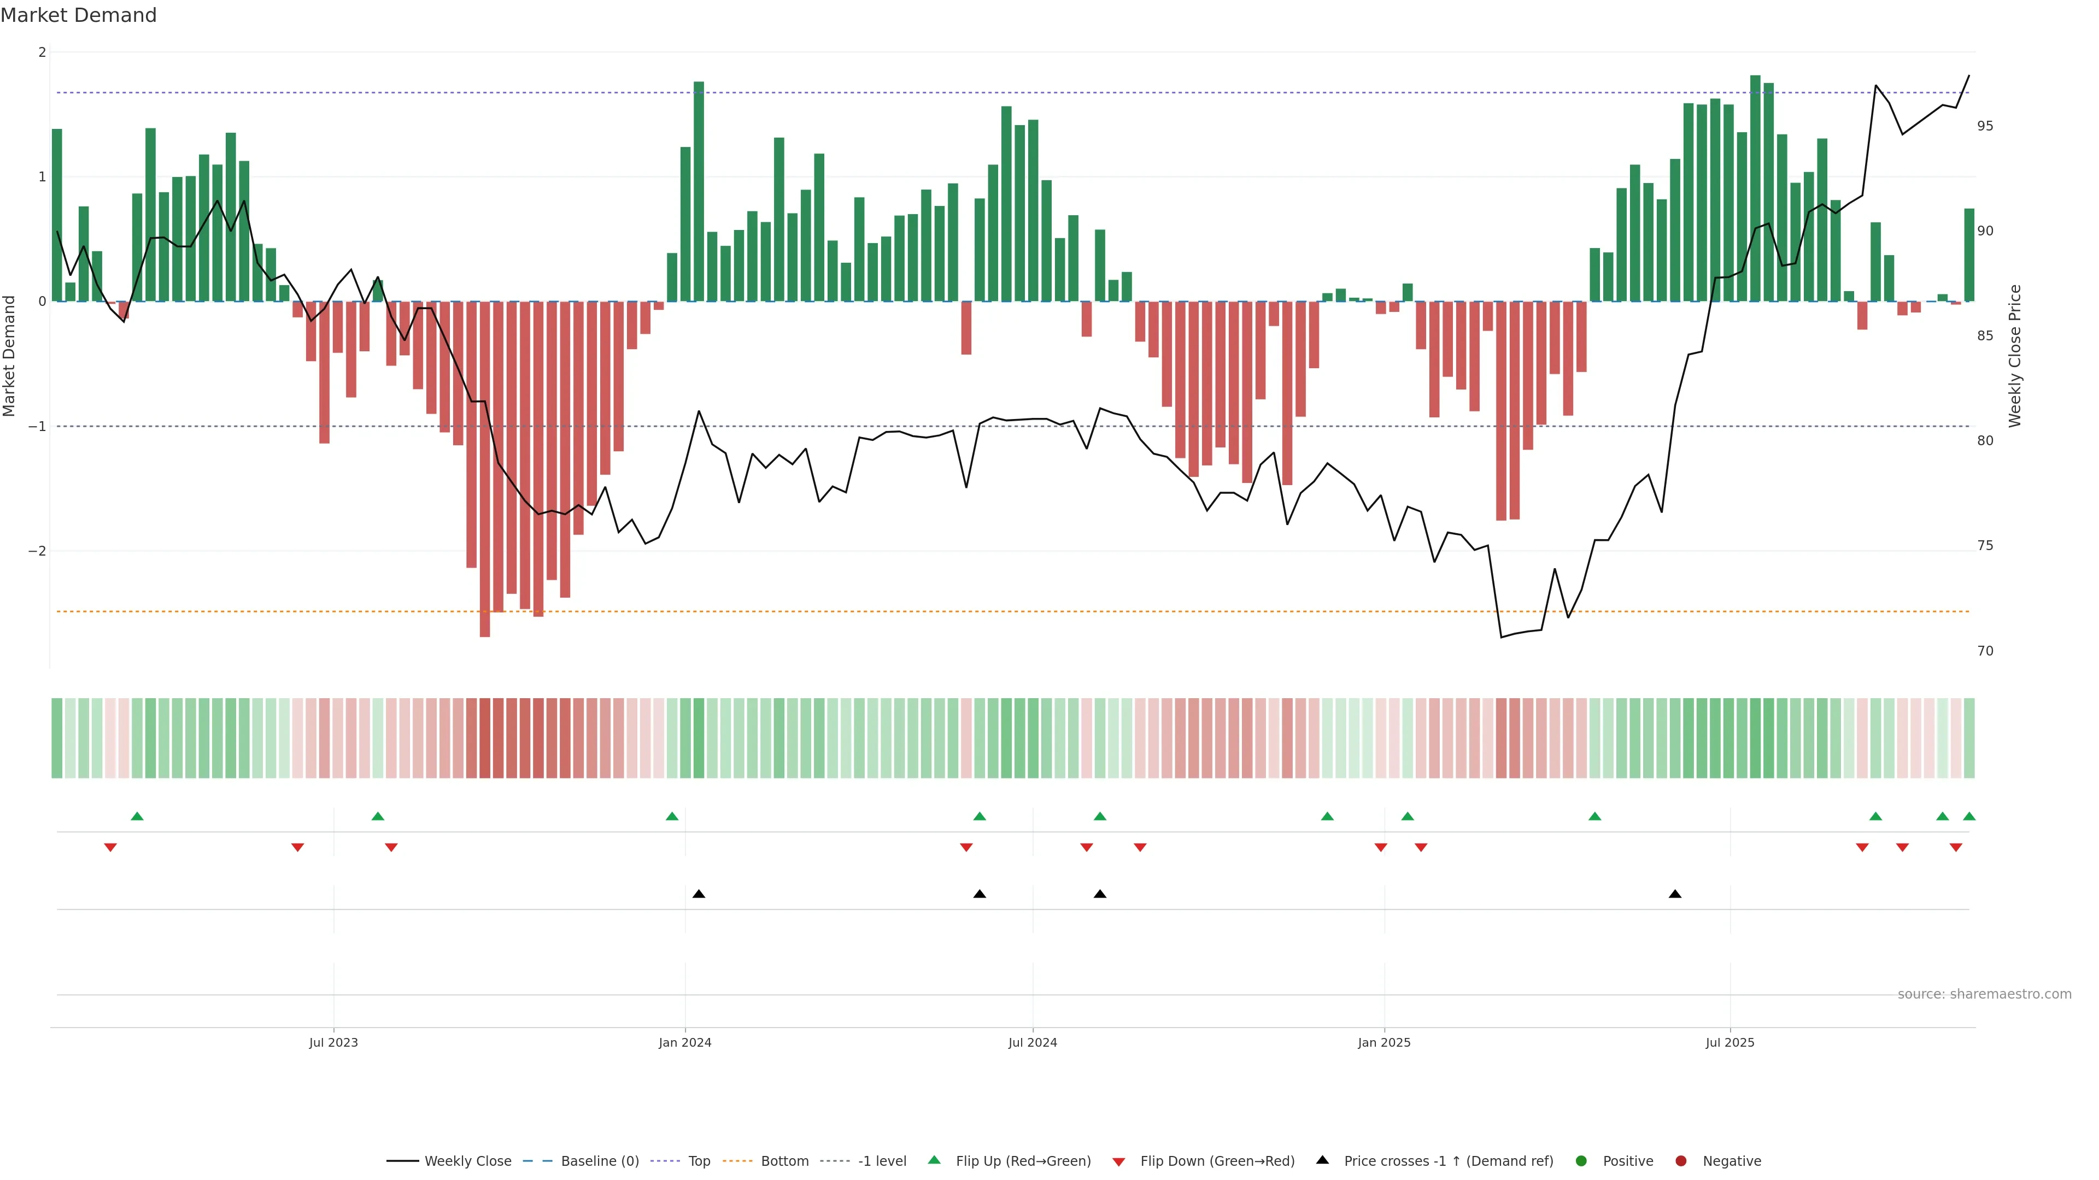Toggle the -1 level legend entry

(882, 1160)
